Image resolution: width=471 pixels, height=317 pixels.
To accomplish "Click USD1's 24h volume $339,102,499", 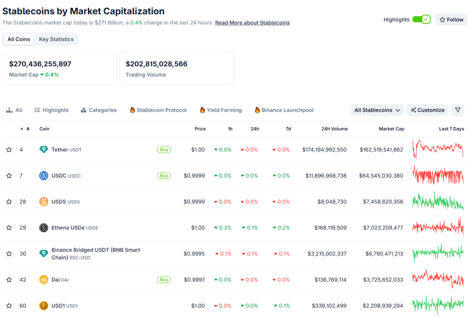I will click(329, 305).
